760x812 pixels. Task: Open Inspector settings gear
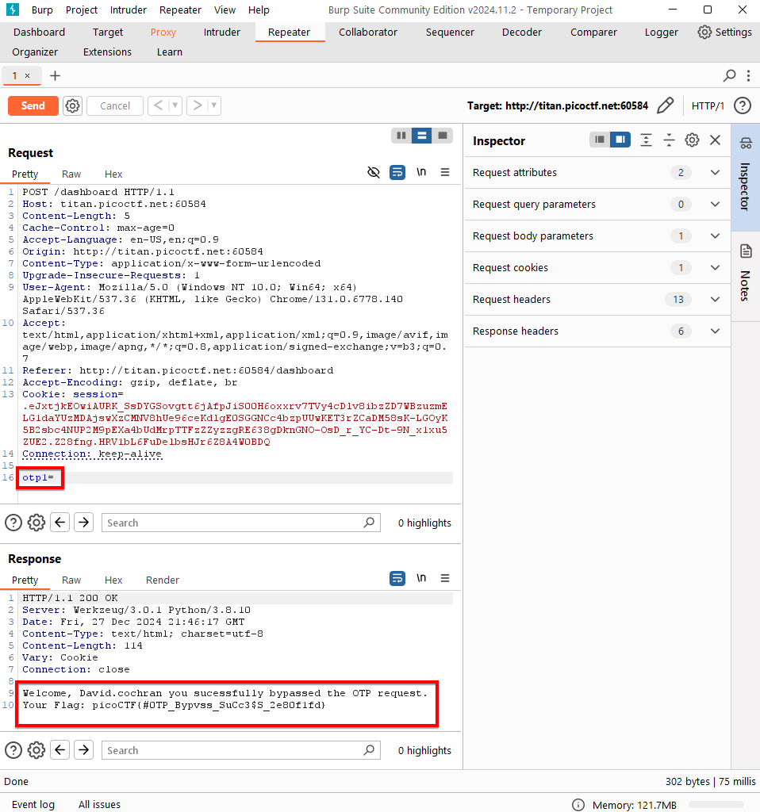(692, 140)
